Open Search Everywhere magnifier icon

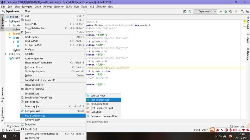click(x=242, y=11)
